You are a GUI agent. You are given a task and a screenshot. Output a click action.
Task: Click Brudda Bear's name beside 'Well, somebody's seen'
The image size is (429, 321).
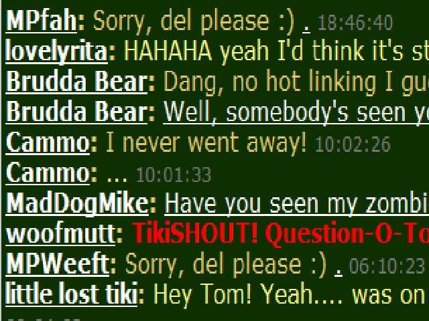coord(76,112)
